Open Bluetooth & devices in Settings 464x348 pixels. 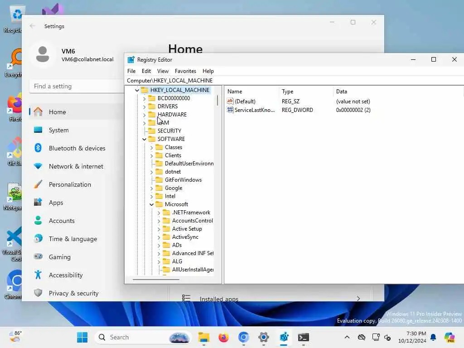pos(76,148)
